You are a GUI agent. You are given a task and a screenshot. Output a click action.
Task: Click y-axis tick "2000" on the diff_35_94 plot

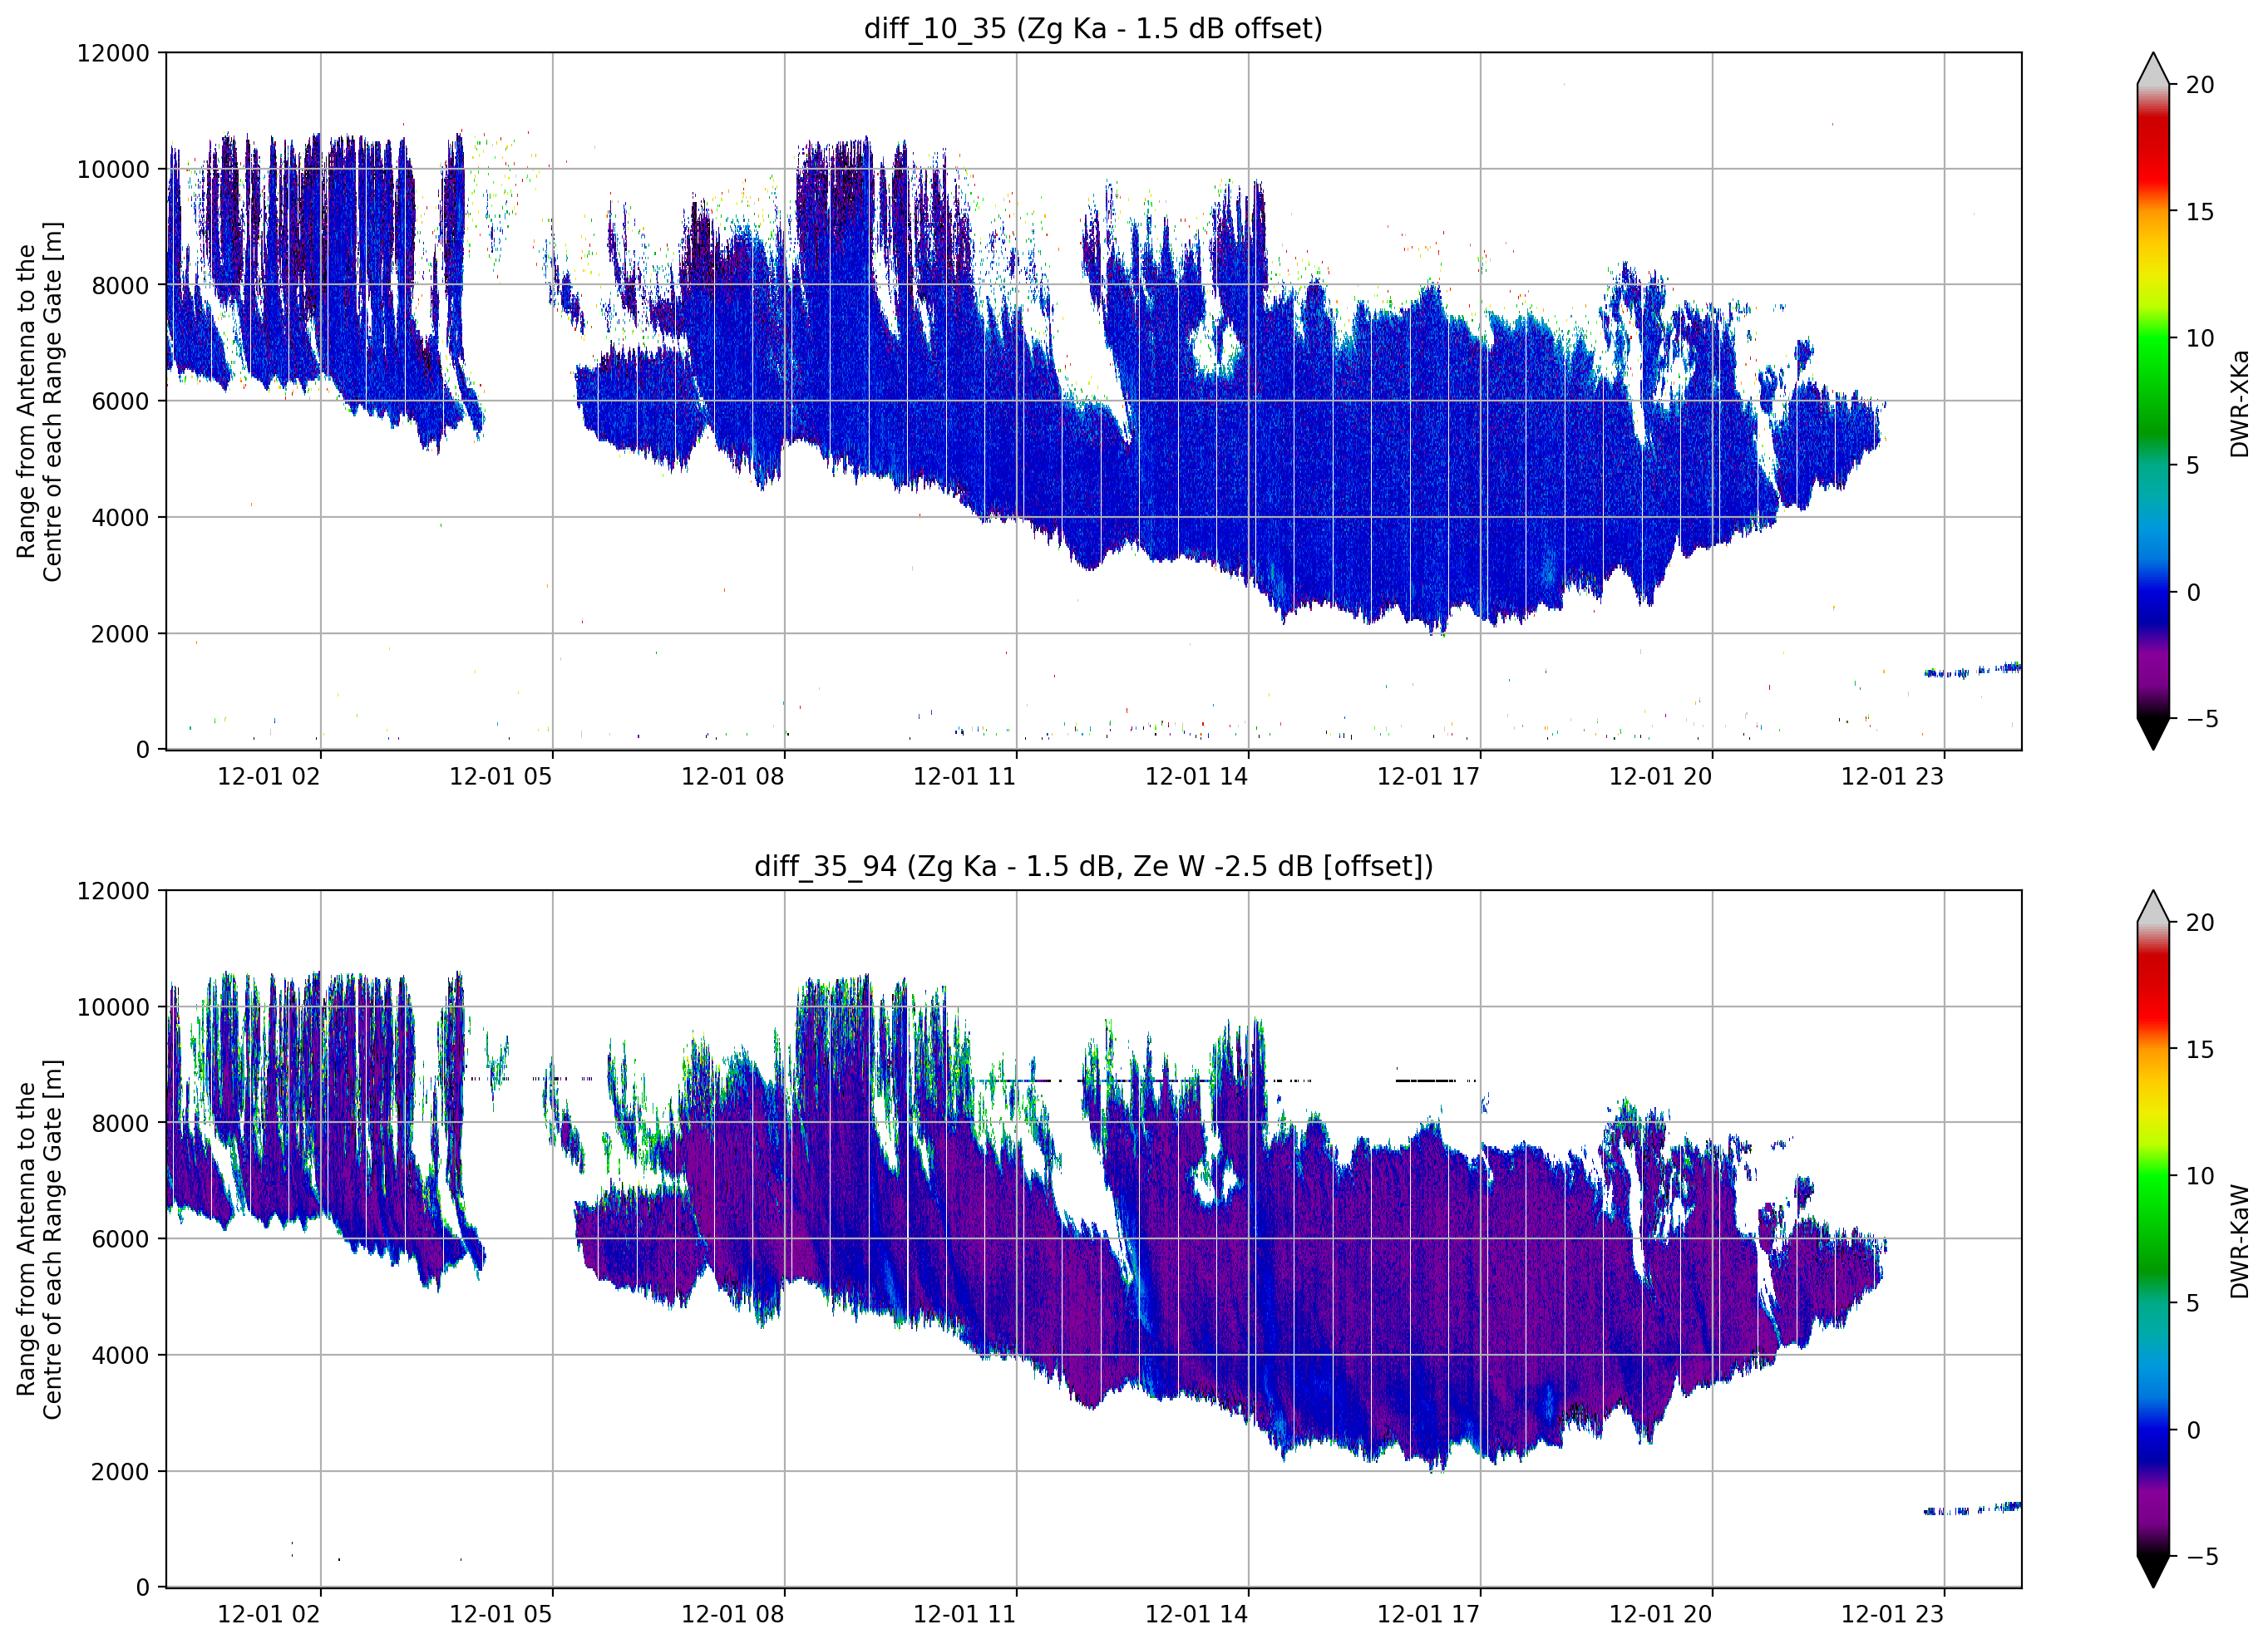click(x=120, y=1471)
